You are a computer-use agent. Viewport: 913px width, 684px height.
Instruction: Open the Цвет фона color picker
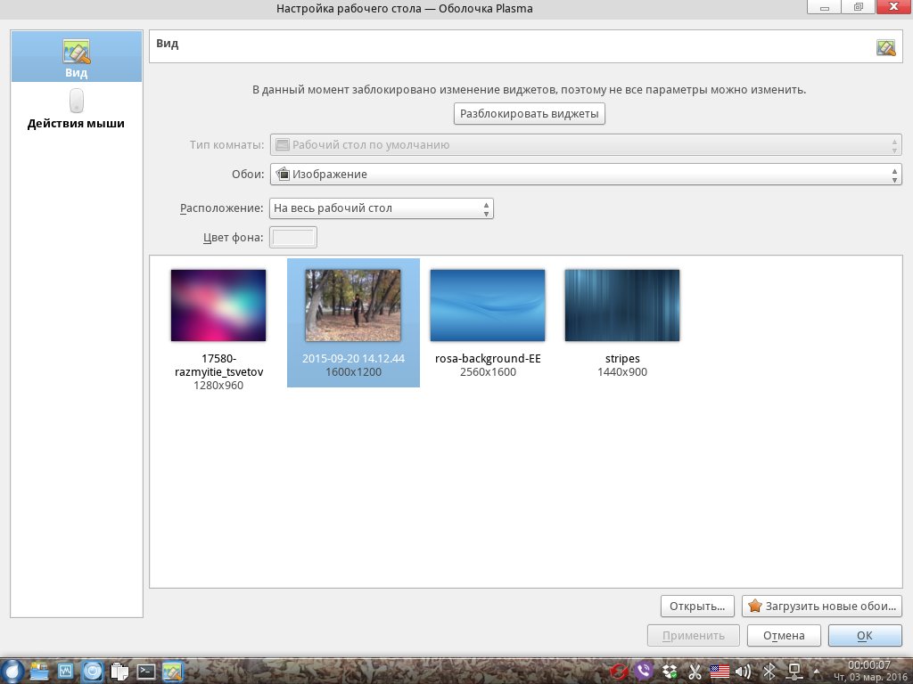click(x=293, y=237)
